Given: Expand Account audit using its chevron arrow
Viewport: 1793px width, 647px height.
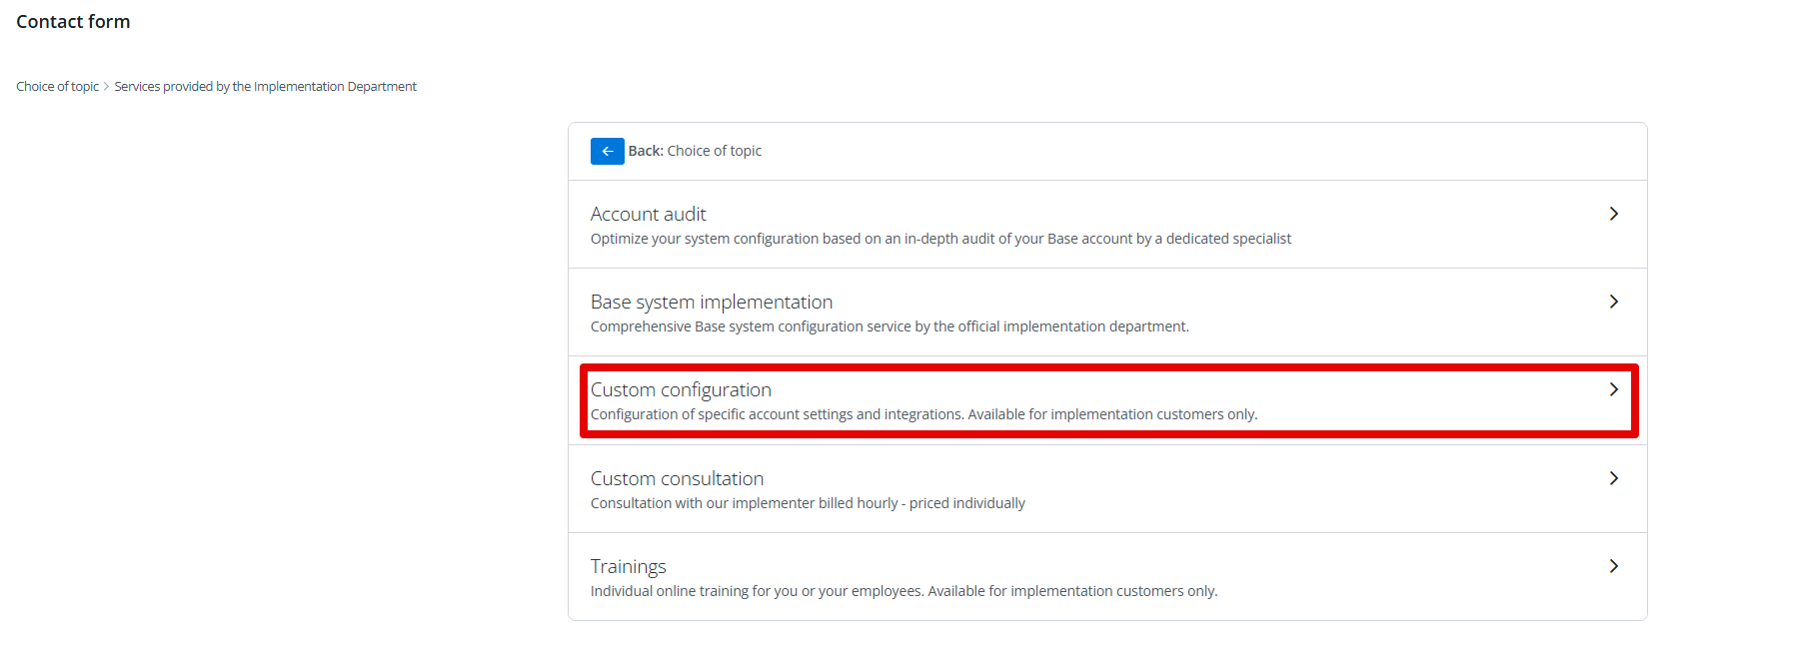Looking at the screenshot, I should coord(1613,214).
